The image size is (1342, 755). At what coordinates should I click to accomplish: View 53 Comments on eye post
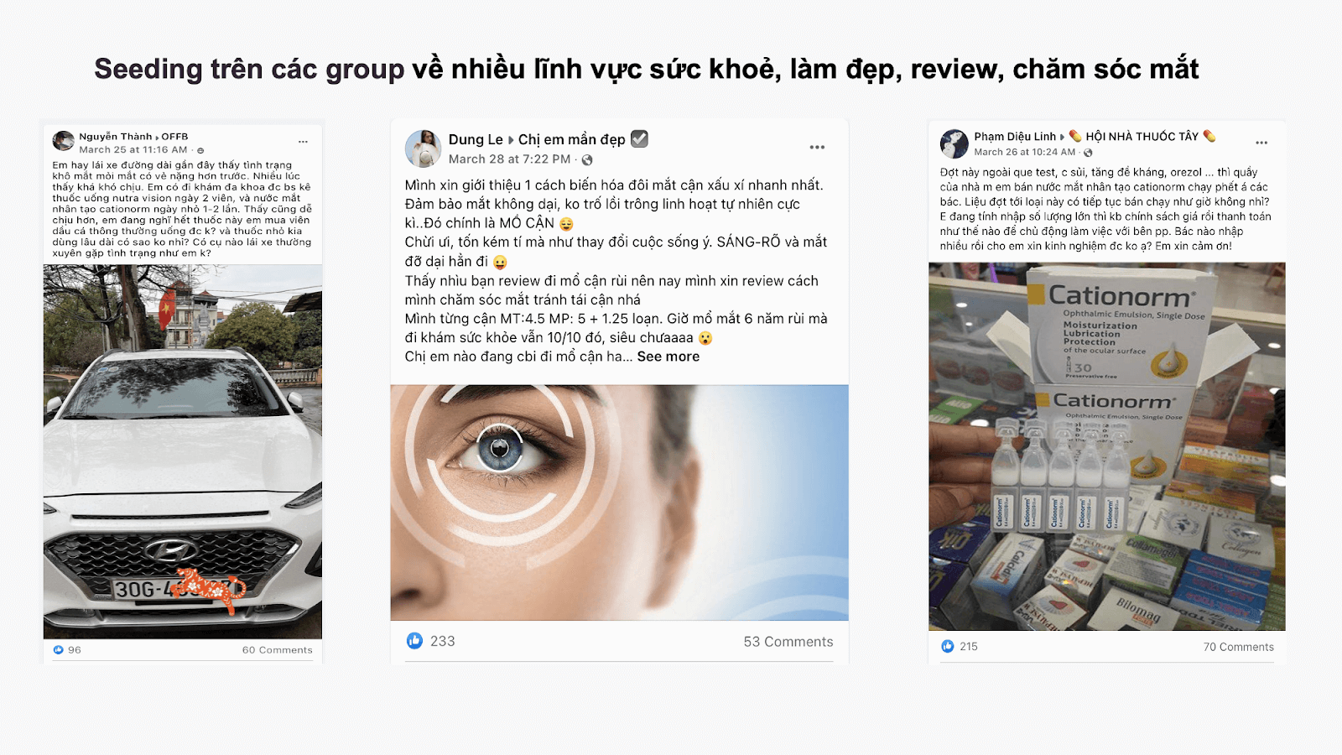tap(788, 642)
